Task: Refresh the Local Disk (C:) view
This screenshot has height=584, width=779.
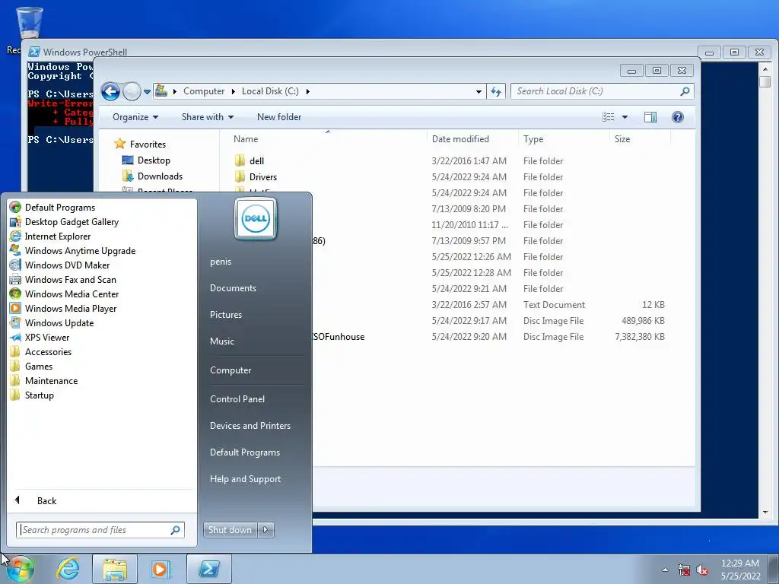Action: tap(495, 91)
